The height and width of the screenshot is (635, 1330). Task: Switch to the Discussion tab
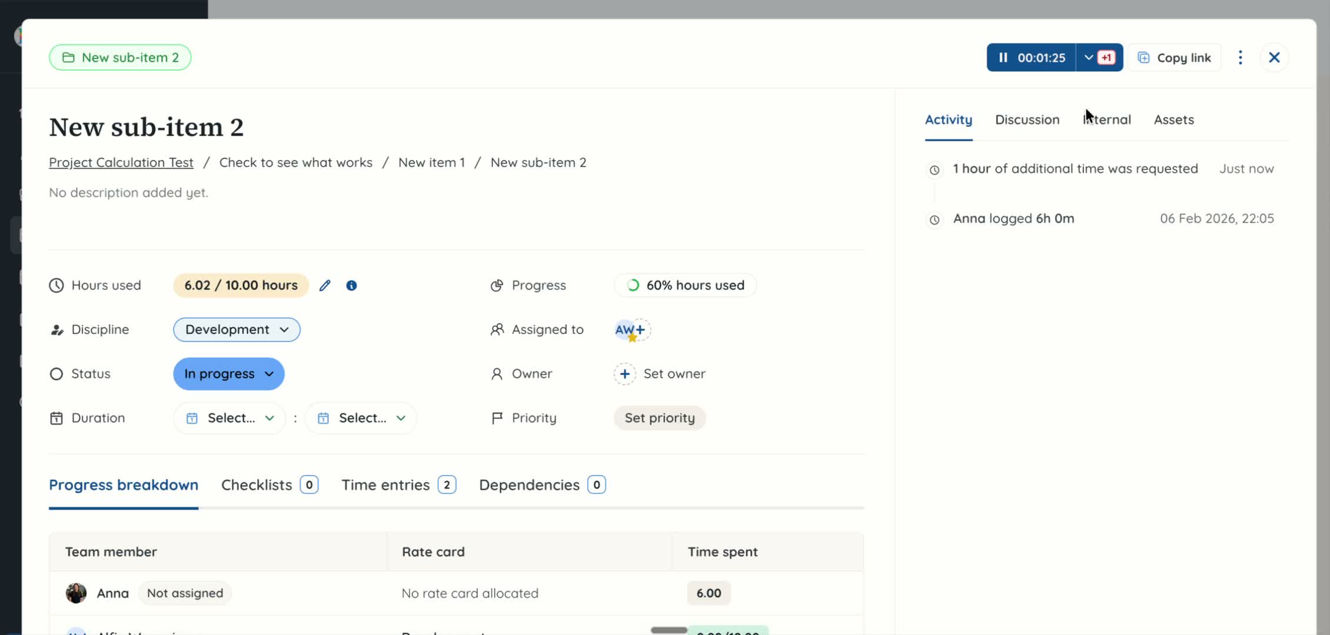coord(1027,120)
